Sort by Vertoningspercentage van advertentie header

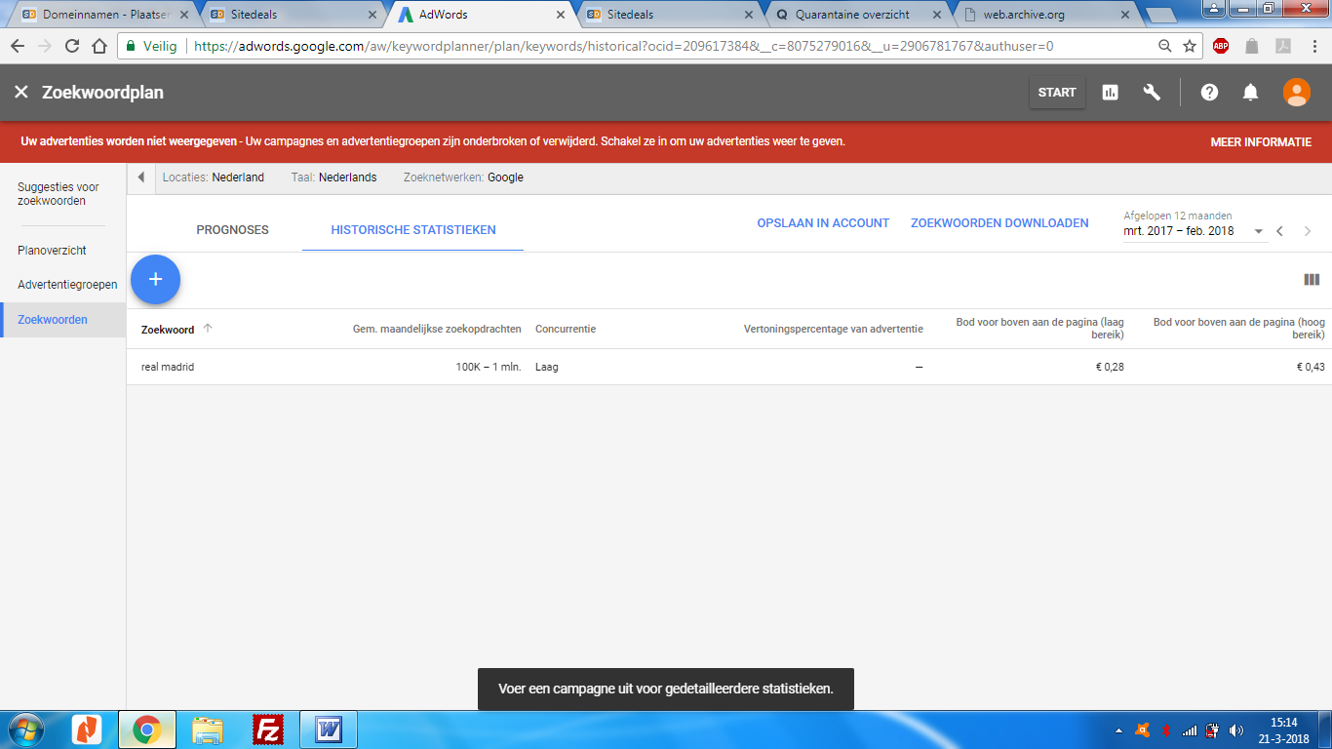point(834,330)
